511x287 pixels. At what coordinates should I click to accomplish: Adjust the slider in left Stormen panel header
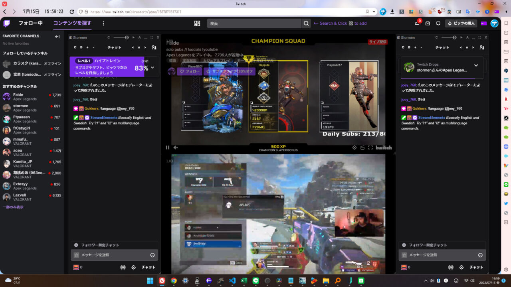121,37
